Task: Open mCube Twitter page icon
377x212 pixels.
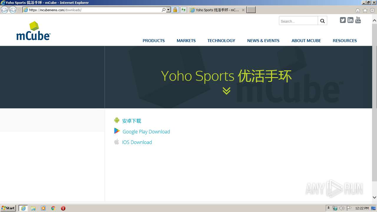Action: 343,20
